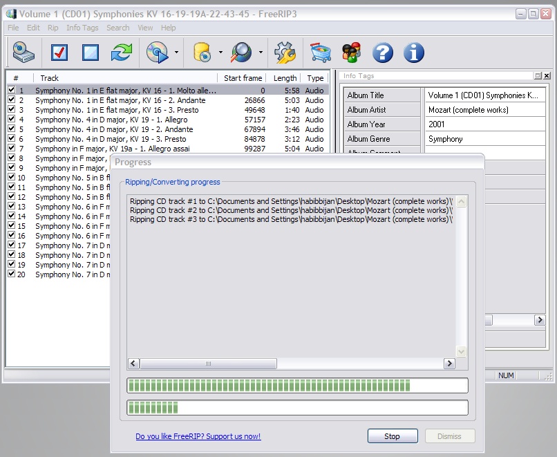
Task: Click the progress log scroll right arrow
Action: tap(449, 364)
